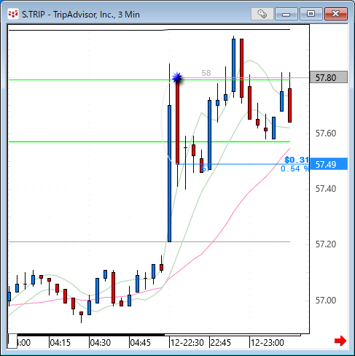Minimize the TripAdvisor chart window

click(286, 14)
